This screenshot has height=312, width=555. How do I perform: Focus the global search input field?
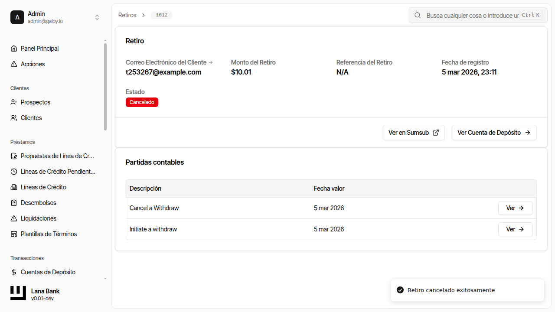472,15
